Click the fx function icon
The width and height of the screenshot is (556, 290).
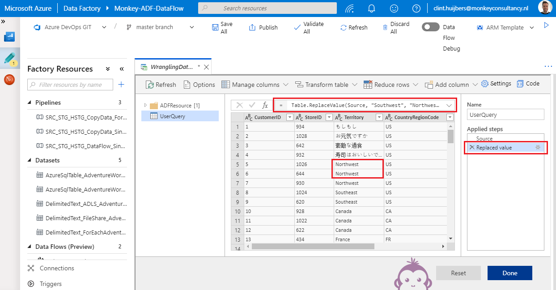point(265,105)
